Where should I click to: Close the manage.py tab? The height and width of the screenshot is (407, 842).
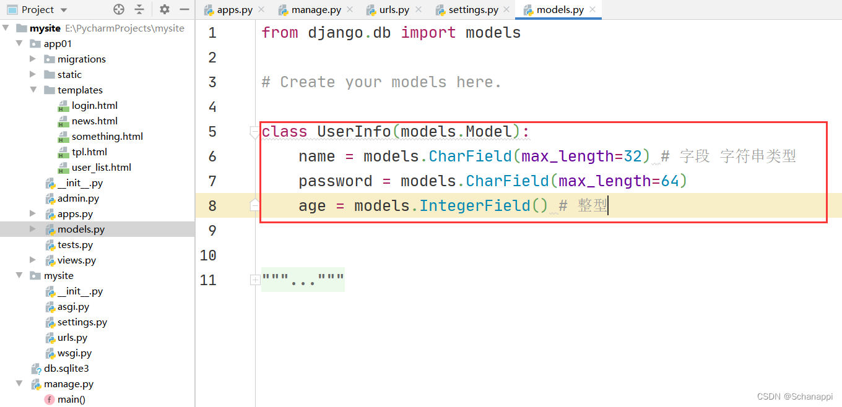pyautogui.click(x=349, y=10)
